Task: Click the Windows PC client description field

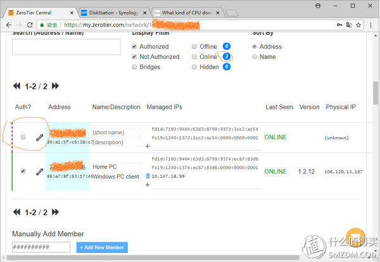Action: (x=117, y=177)
